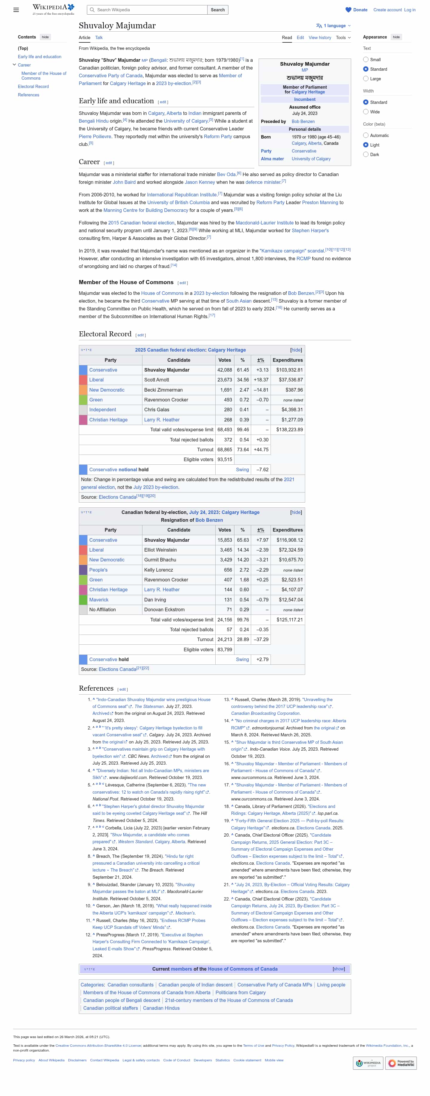Viewport: 430px width, 1096px height.
Task: Open the Code of Conduct footer link
Action: (x=177, y=1060)
